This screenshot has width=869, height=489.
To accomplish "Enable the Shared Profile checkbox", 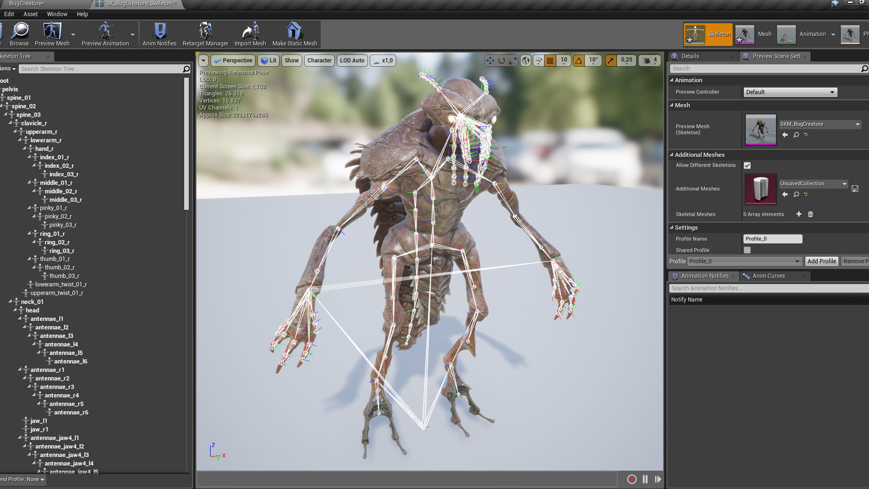I will pyautogui.click(x=747, y=250).
